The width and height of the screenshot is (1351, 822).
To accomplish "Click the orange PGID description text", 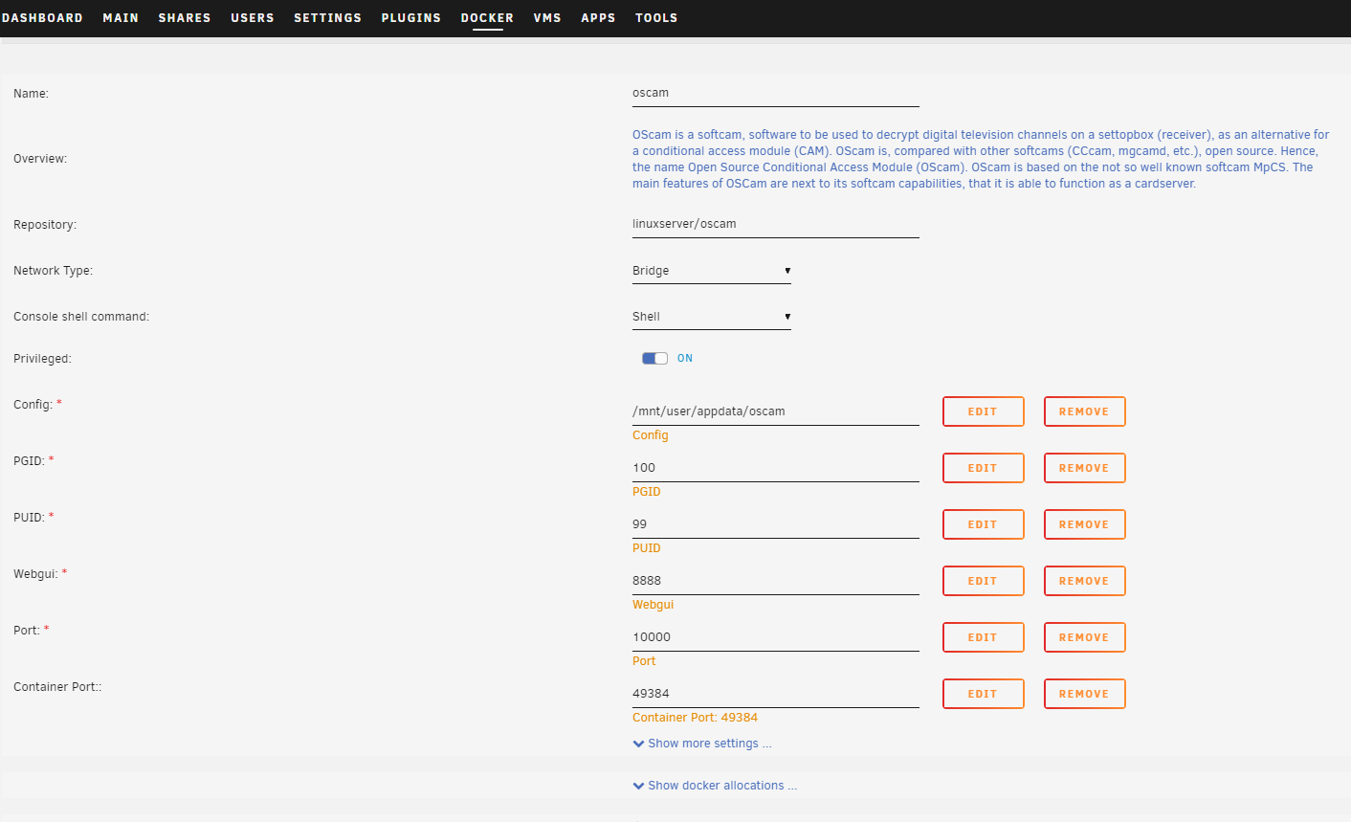I will pos(647,492).
